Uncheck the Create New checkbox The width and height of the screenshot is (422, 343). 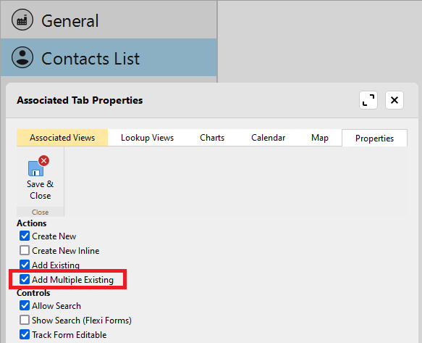25,236
